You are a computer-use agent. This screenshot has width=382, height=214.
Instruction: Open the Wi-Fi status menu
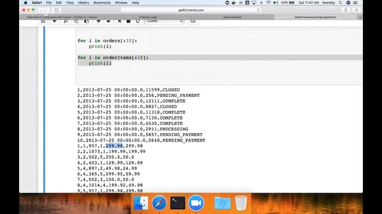coord(268,2)
